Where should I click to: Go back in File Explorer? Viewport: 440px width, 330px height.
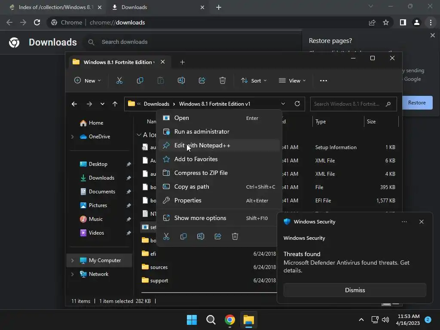pos(74,104)
